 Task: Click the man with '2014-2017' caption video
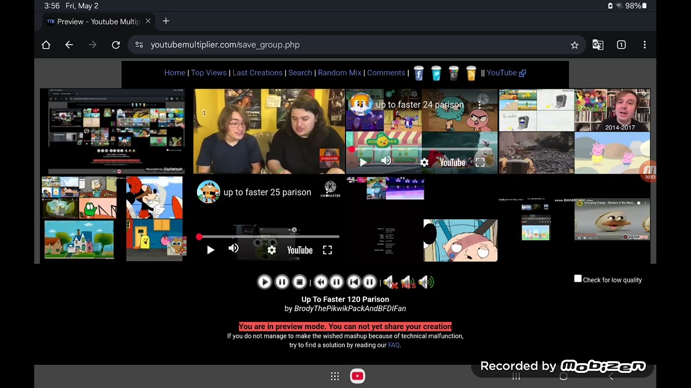pos(612,110)
